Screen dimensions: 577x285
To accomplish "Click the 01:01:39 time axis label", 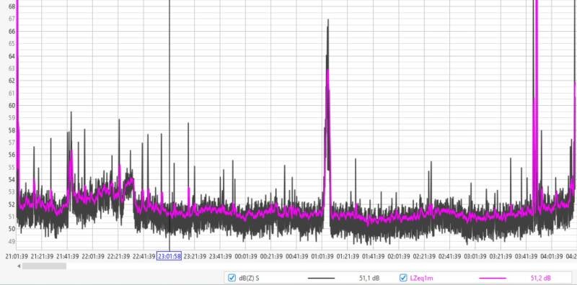I will [322, 256].
